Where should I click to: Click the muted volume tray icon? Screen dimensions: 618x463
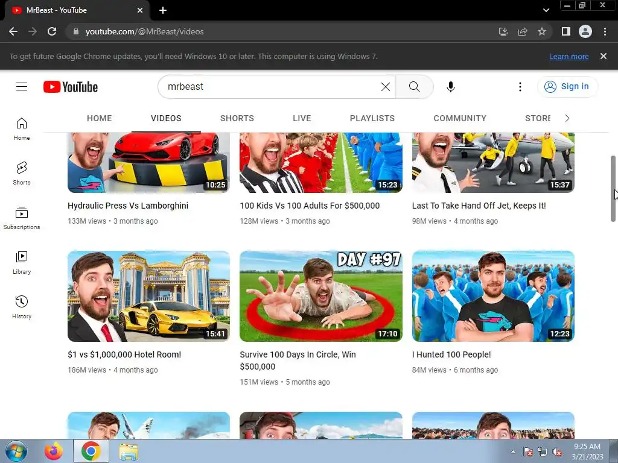[x=557, y=452]
